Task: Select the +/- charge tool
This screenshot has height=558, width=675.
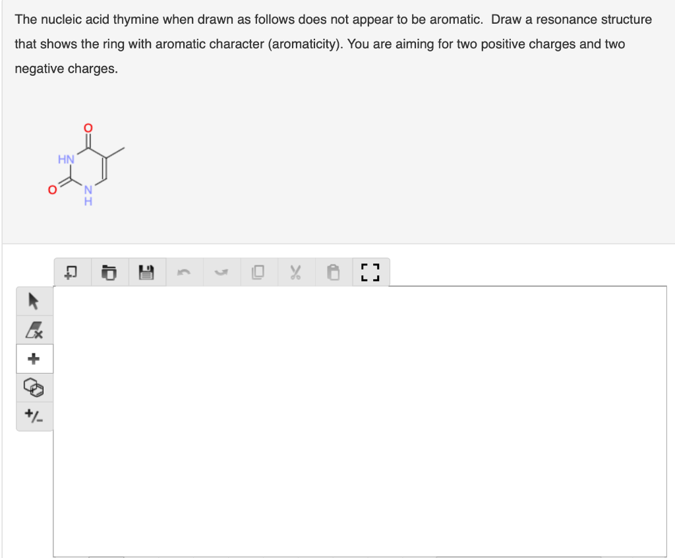Action: coord(34,416)
